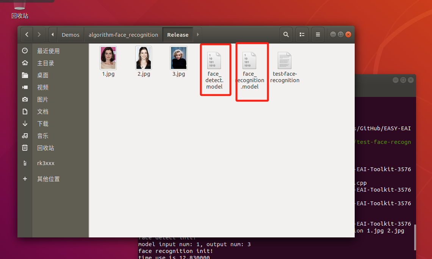Select the Demos path segment
432x259 pixels.
70,34
